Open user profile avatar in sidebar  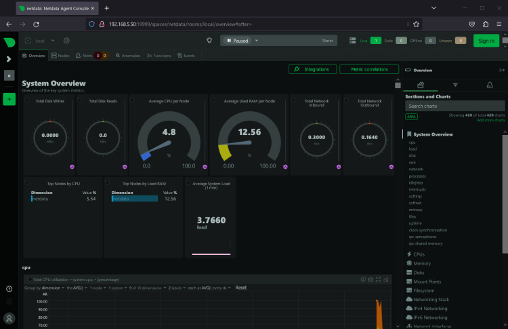coord(9,317)
